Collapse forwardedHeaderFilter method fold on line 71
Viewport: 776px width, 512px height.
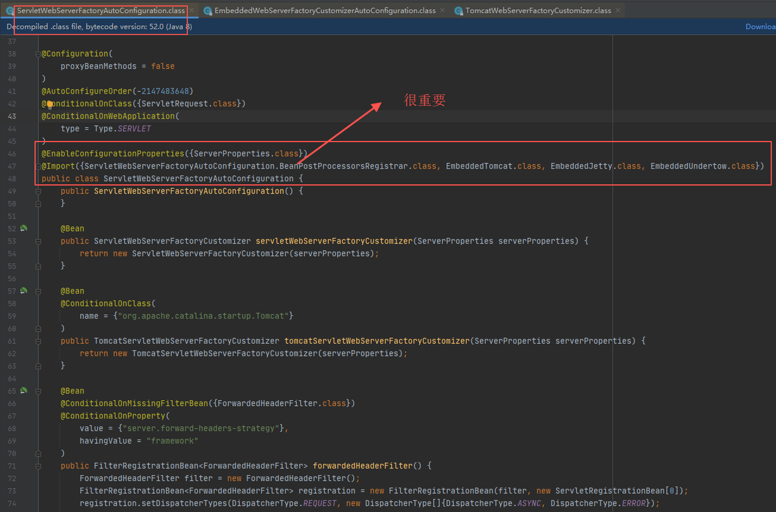(38, 465)
